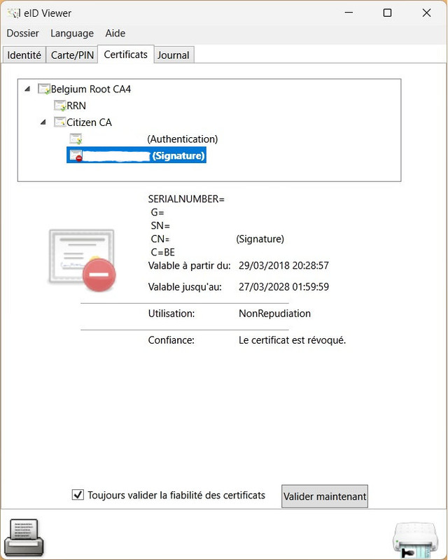Select the Certificats tab
Image resolution: width=448 pixels, height=560 pixels.
126,55
